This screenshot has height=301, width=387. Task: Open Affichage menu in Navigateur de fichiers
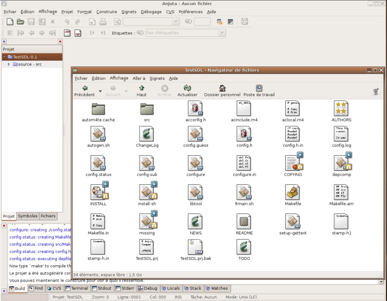[x=119, y=78]
